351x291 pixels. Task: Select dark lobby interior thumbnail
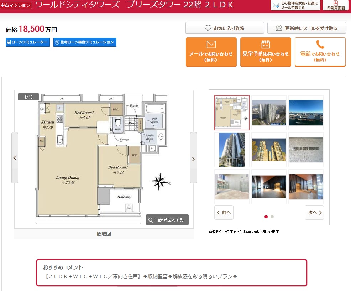269,187
